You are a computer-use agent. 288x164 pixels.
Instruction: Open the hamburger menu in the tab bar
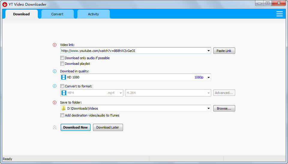tap(279, 14)
